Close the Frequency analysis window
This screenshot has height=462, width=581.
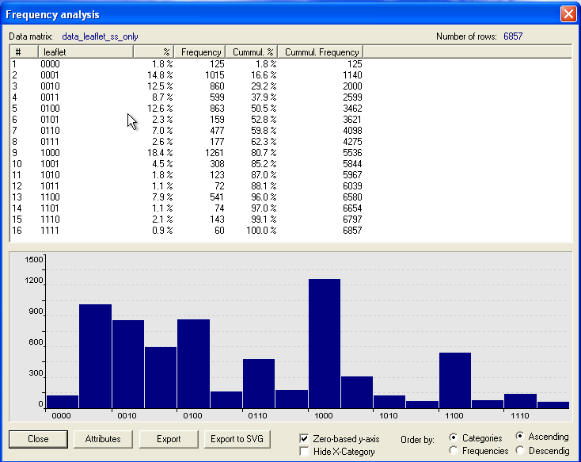[568, 14]
